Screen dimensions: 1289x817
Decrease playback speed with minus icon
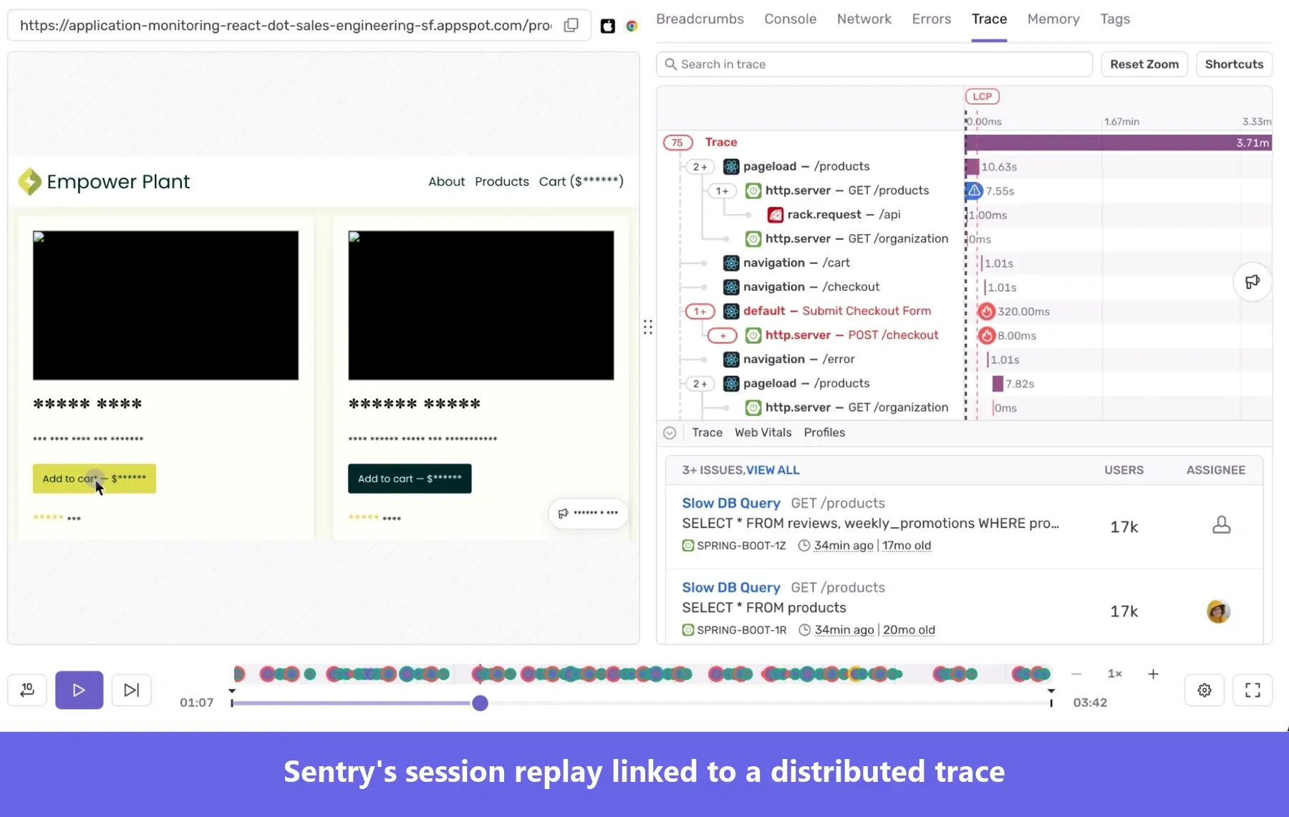click(x=1076, y=674)
